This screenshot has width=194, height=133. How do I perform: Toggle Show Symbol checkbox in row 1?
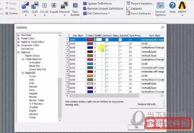(x=120, y=40)
